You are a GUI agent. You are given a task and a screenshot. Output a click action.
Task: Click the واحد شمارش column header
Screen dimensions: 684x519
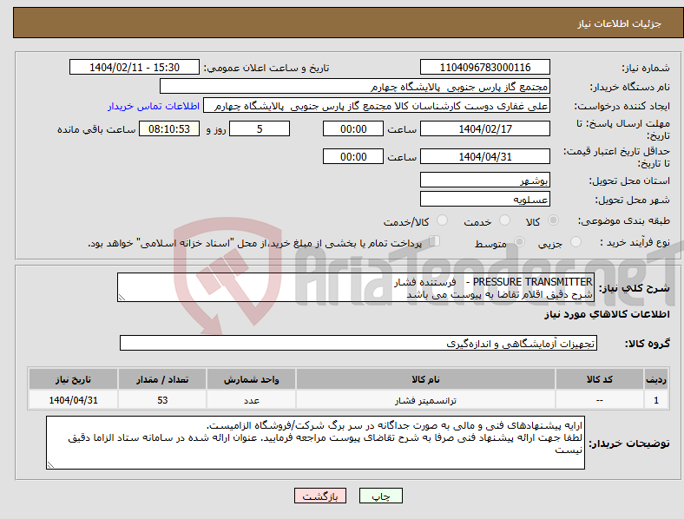[x=251, y=379]
